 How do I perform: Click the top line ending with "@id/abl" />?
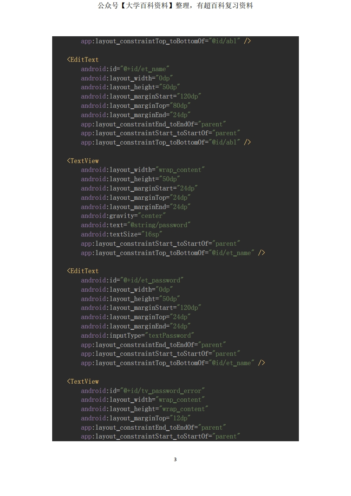(x=166, y=41)
